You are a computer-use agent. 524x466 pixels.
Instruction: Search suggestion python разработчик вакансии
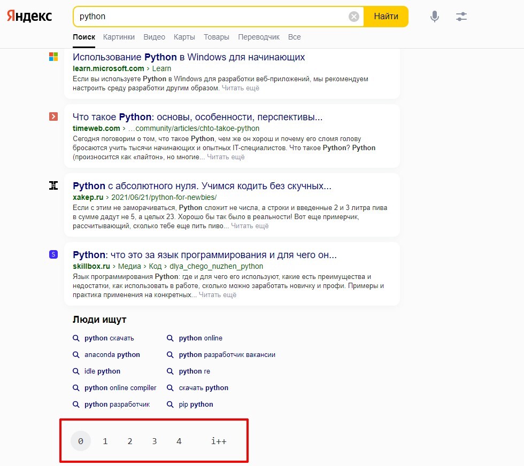point(227,355)
